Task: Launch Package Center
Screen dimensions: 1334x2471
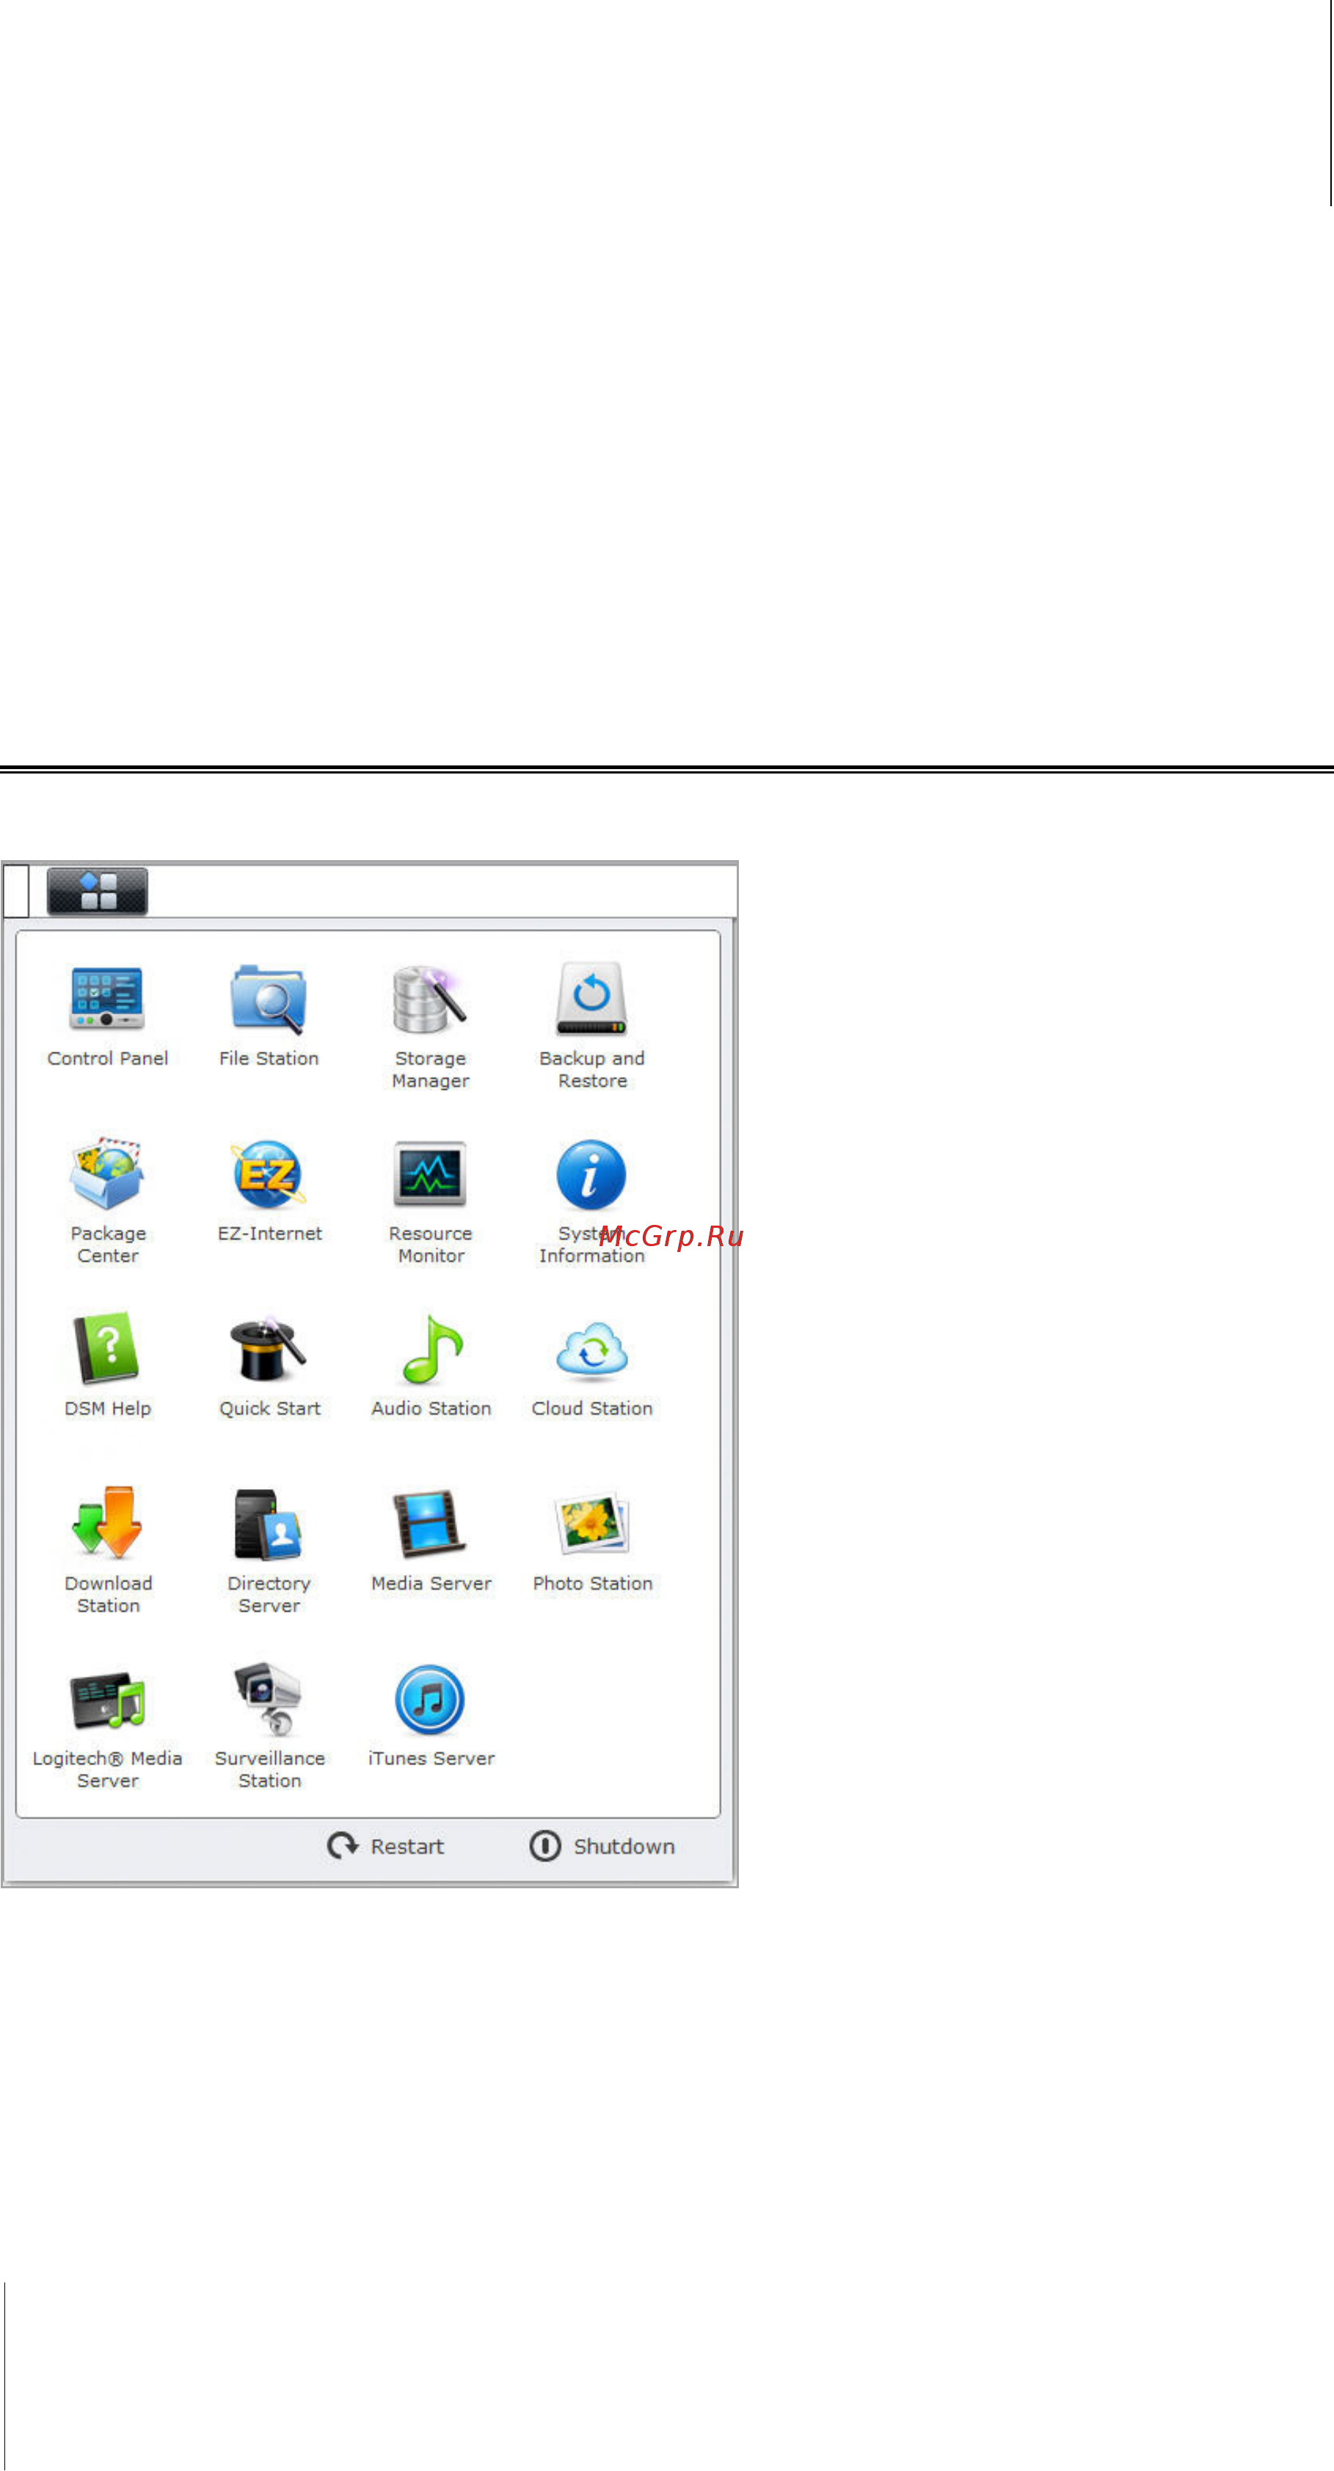Action: click(107, 1174)
